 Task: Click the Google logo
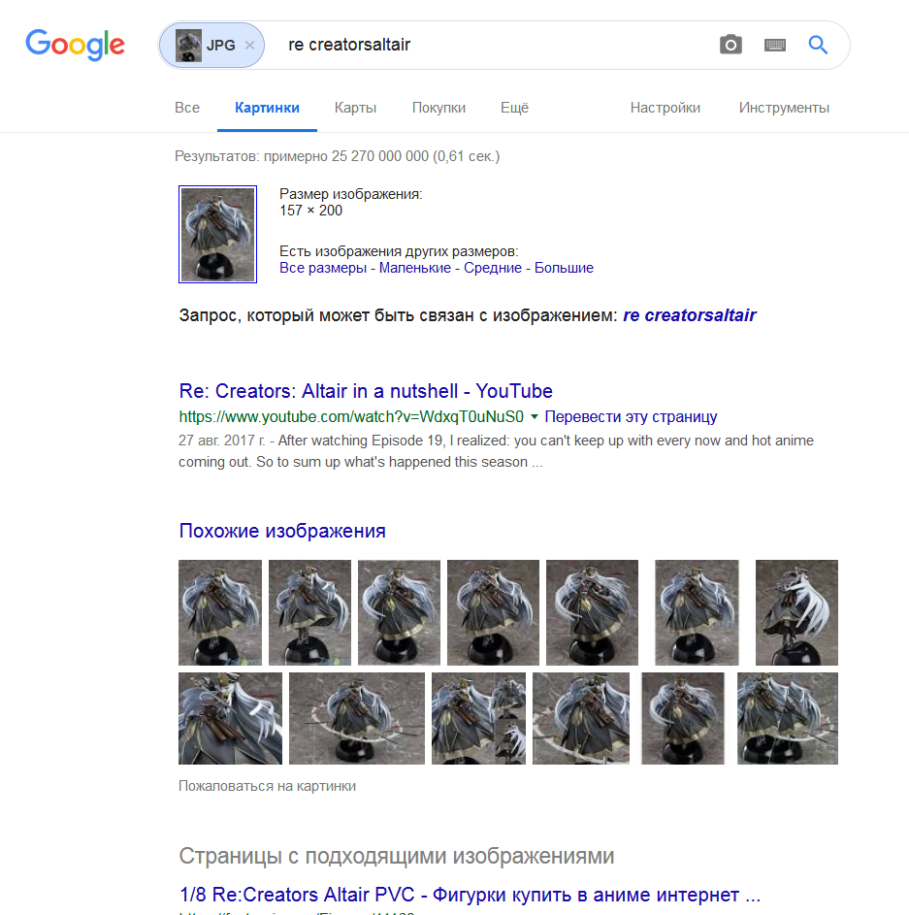point(76,45)
